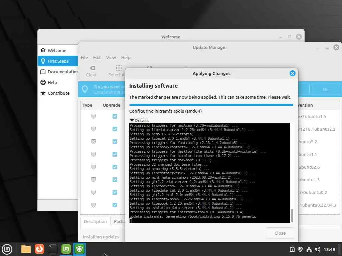Sort updates by Version column header

point(305,105)
